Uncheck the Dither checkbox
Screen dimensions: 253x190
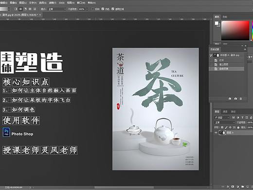pos(103,9)
